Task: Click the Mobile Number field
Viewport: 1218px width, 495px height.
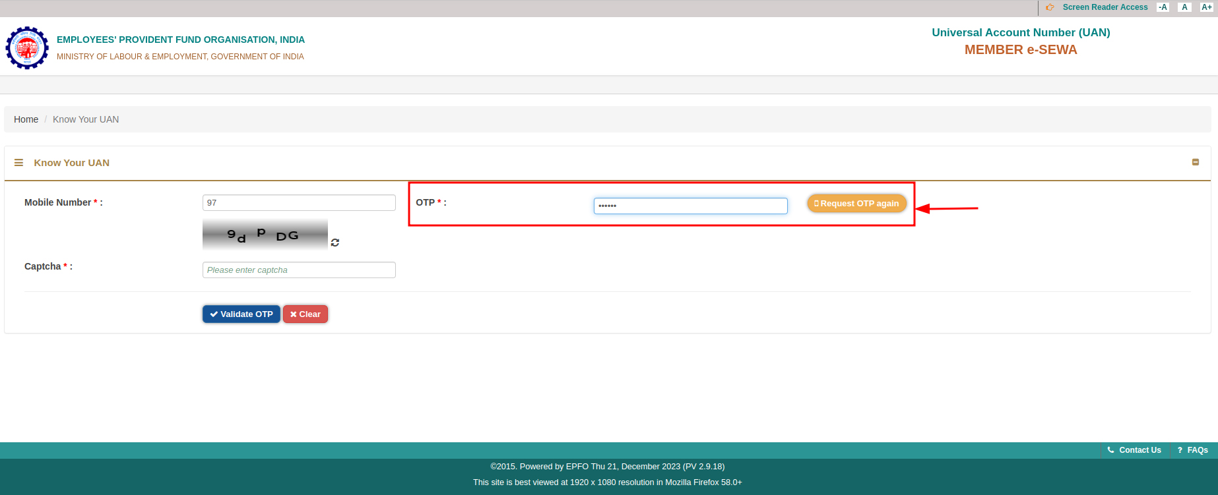Action: coord(299,202)
